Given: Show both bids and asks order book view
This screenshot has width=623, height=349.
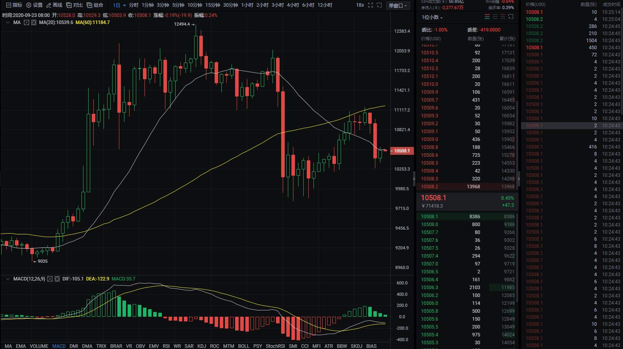Looking at the screenshot, I should (x=487, y=17).
